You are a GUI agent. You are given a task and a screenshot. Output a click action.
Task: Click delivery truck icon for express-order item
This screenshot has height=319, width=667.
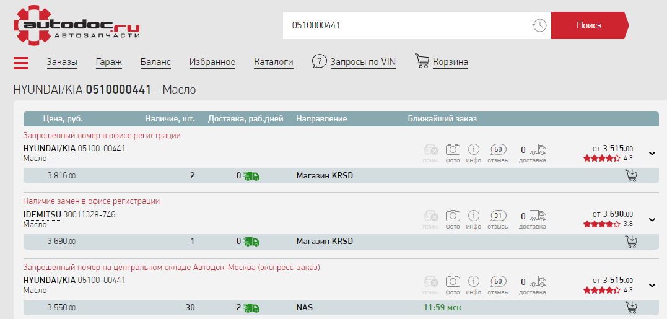click(x=538, y=282)
